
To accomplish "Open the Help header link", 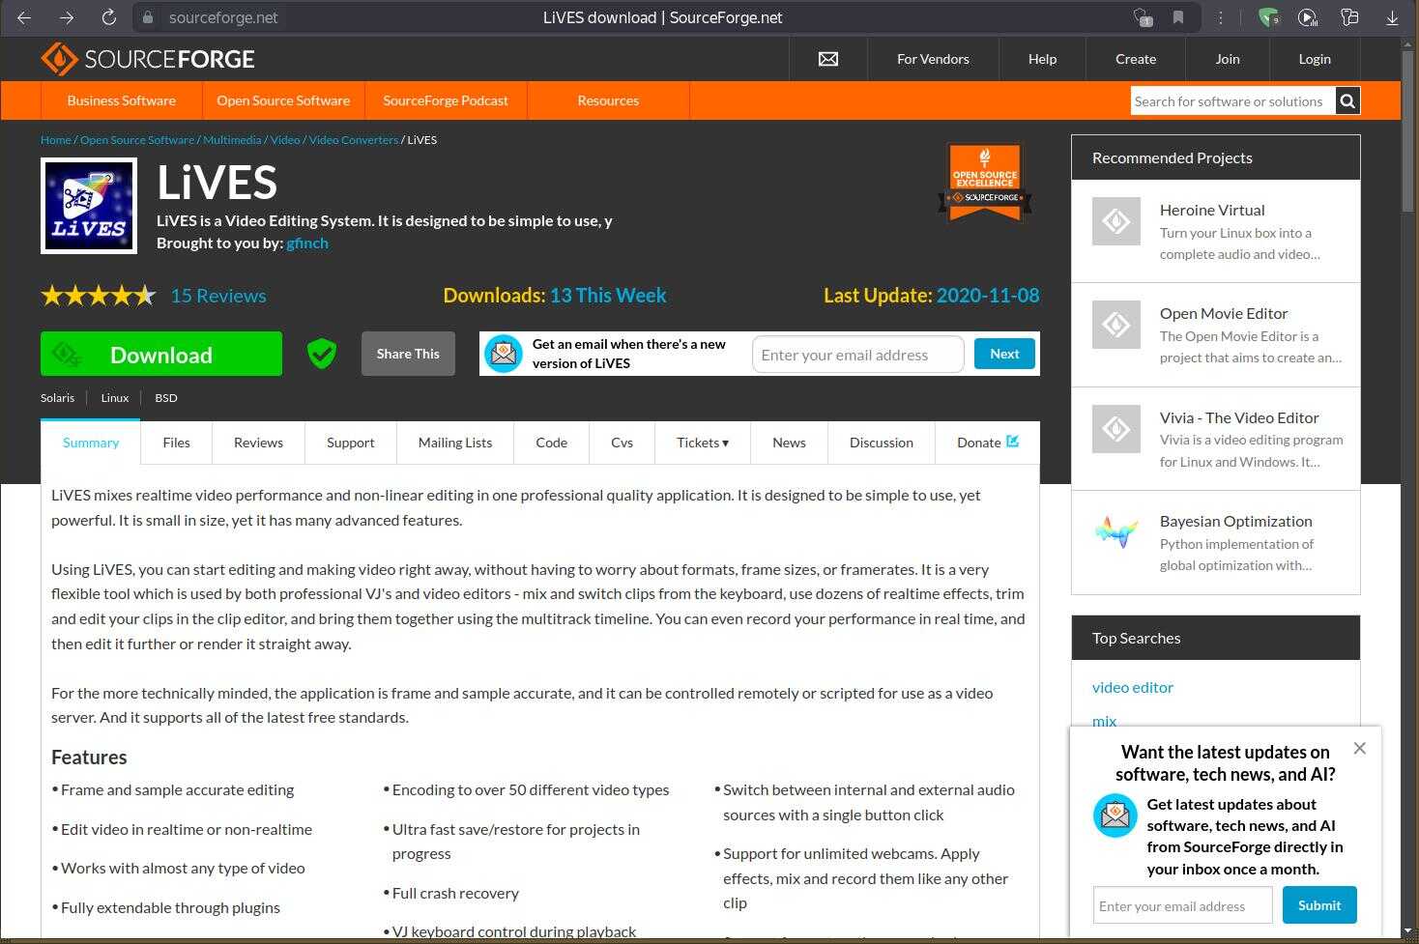I will (1042, 59).
